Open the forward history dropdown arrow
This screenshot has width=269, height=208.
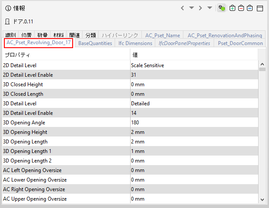coord(209,8)
